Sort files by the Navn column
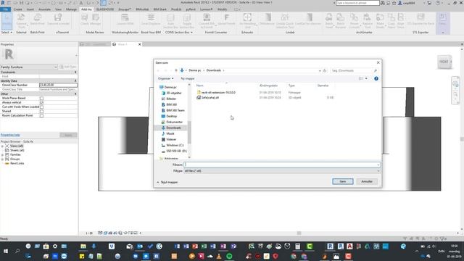464x261 pixels. pyautogui.click(x=200, y=86)
